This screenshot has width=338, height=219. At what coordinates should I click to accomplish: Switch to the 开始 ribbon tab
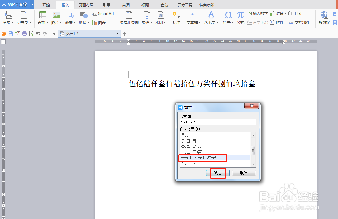pyautogui.click(x=46, y=5)
